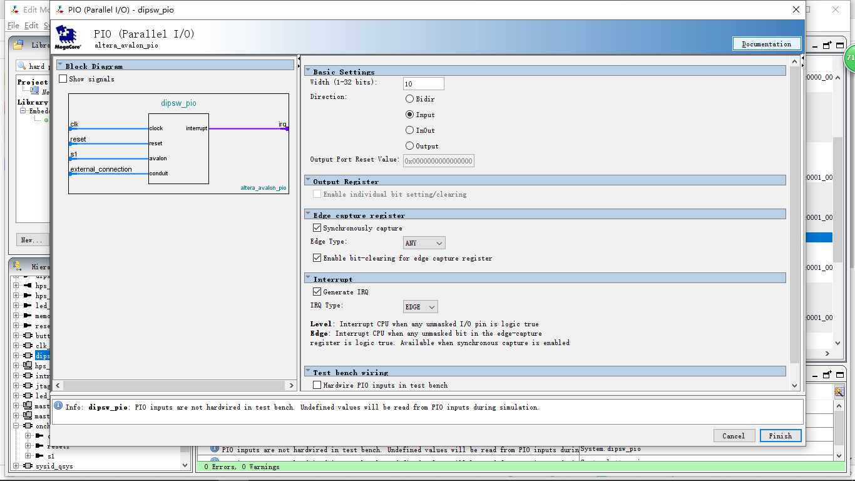This screenshot has height=481, width=855.
Task: Click the maximize panel icon in right pane
Action: (x=839, y=45)
